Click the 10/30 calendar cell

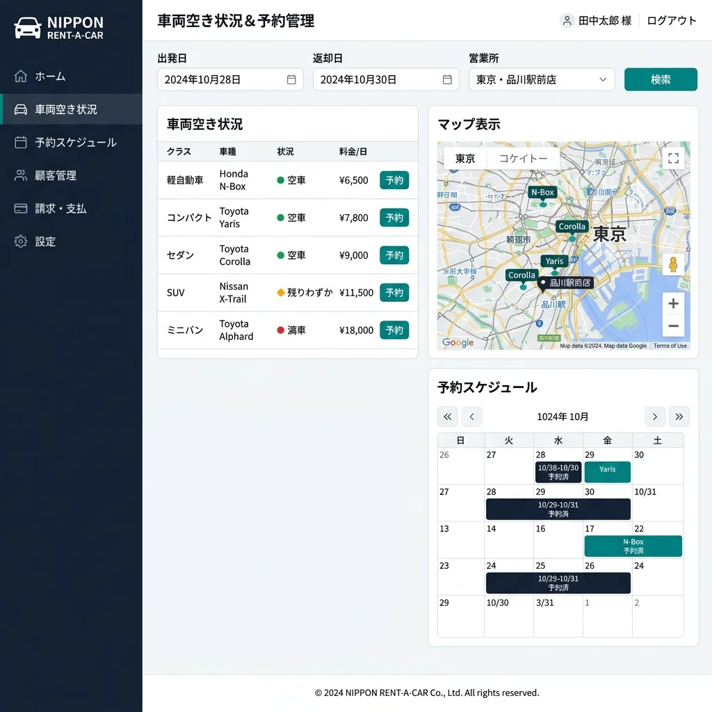click(x=508, y=616)
